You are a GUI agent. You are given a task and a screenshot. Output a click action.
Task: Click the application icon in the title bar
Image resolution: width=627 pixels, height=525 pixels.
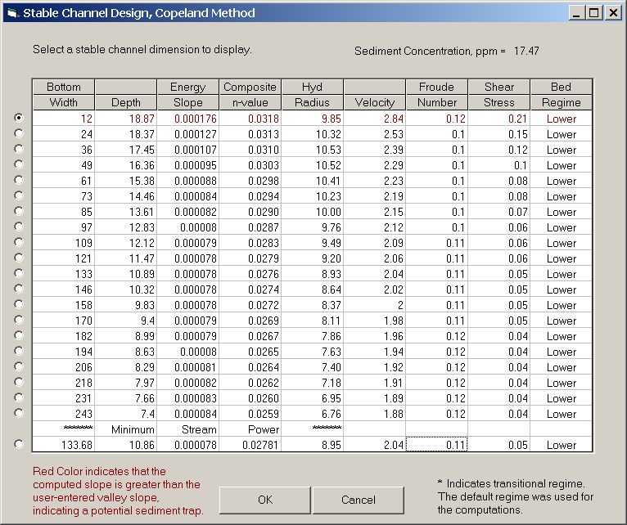[x=11, y=13]
